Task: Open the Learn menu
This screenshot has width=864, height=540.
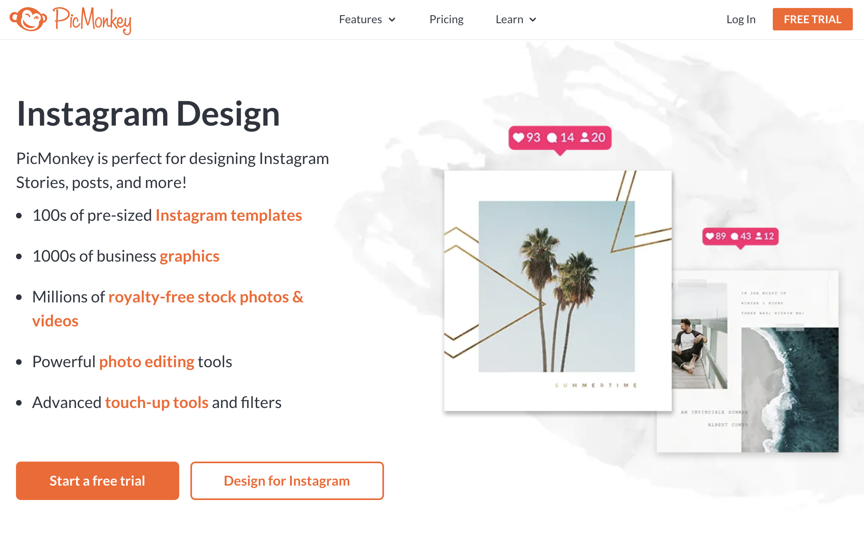Action: tap(516, 19)
